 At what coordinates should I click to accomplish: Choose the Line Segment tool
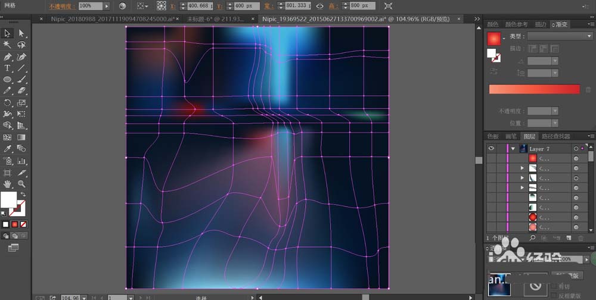(21, 68)
